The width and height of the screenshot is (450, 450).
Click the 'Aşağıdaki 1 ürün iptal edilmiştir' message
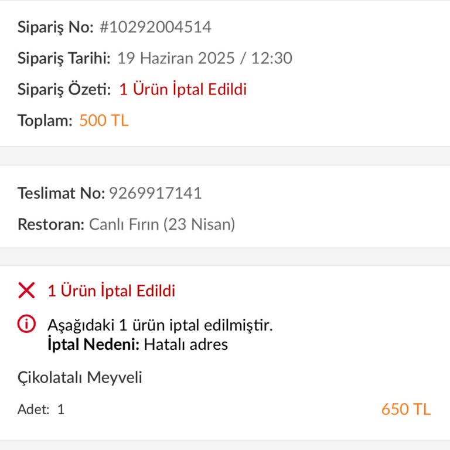pos(160,325)
